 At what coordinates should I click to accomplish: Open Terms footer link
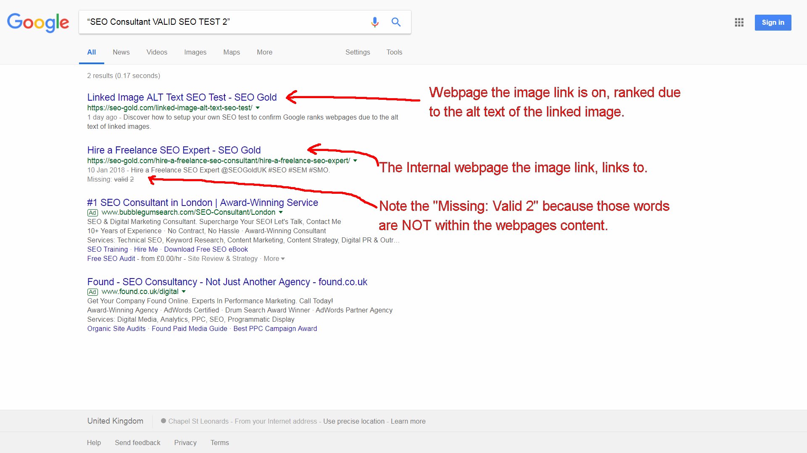coord(220,443)
